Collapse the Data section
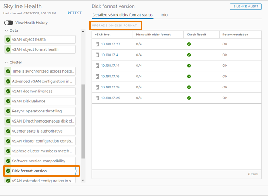Image resolution: width=268 pixels, height=196 pixels. pyautogui.click(x=6, y=31)
